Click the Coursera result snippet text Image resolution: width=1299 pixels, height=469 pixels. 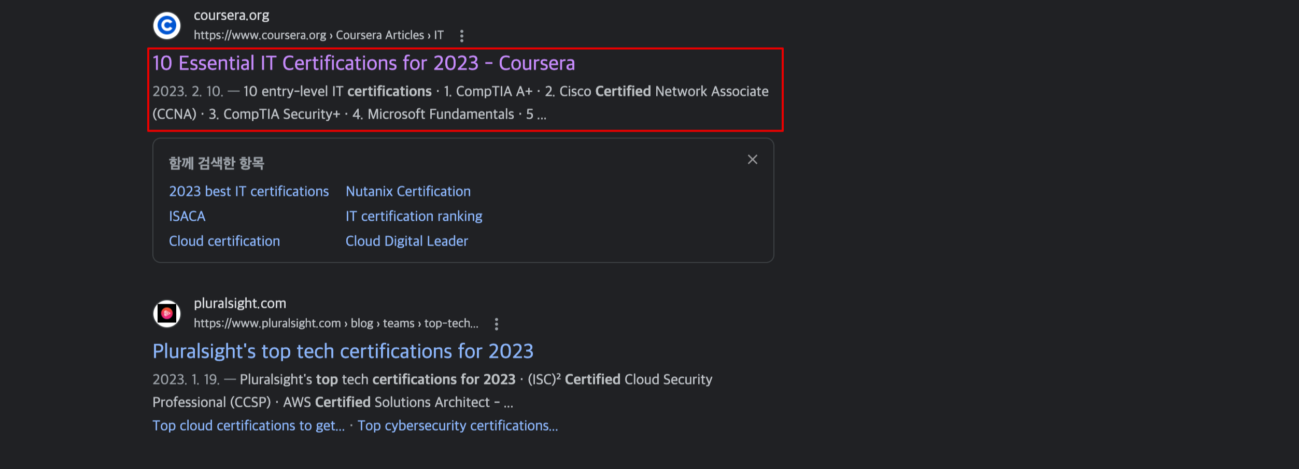point(460,103)
